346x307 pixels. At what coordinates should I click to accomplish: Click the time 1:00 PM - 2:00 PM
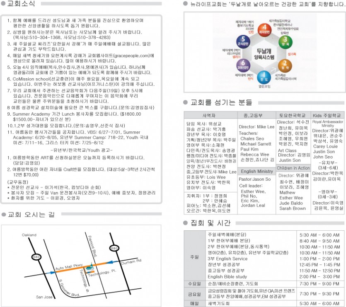coord(319,259)
